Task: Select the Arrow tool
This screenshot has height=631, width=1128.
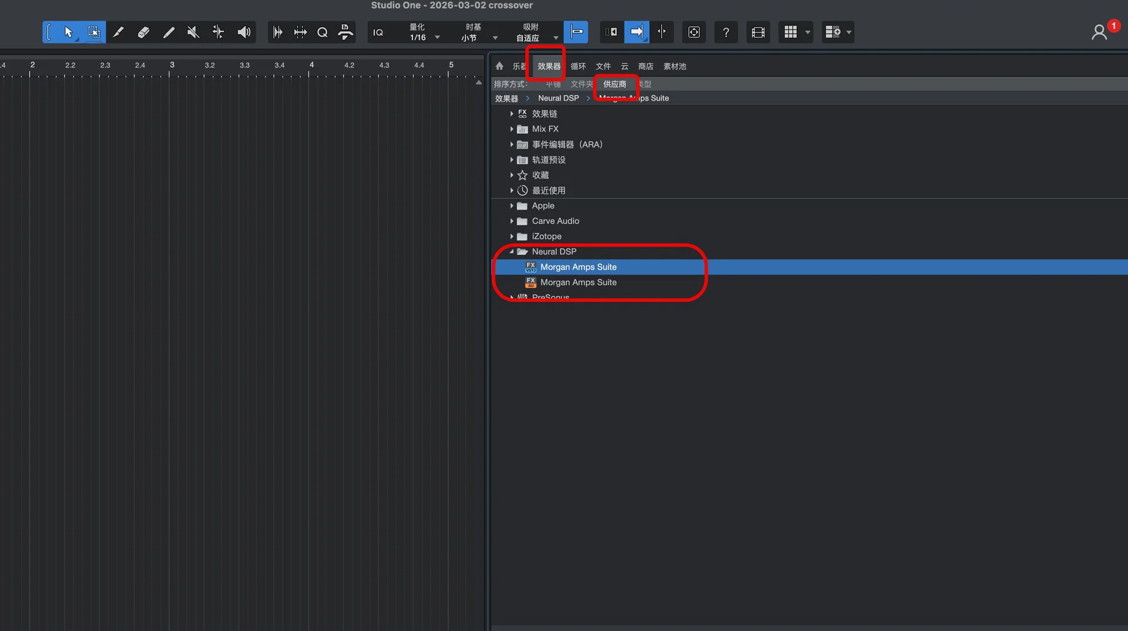Action: (68, 32)
